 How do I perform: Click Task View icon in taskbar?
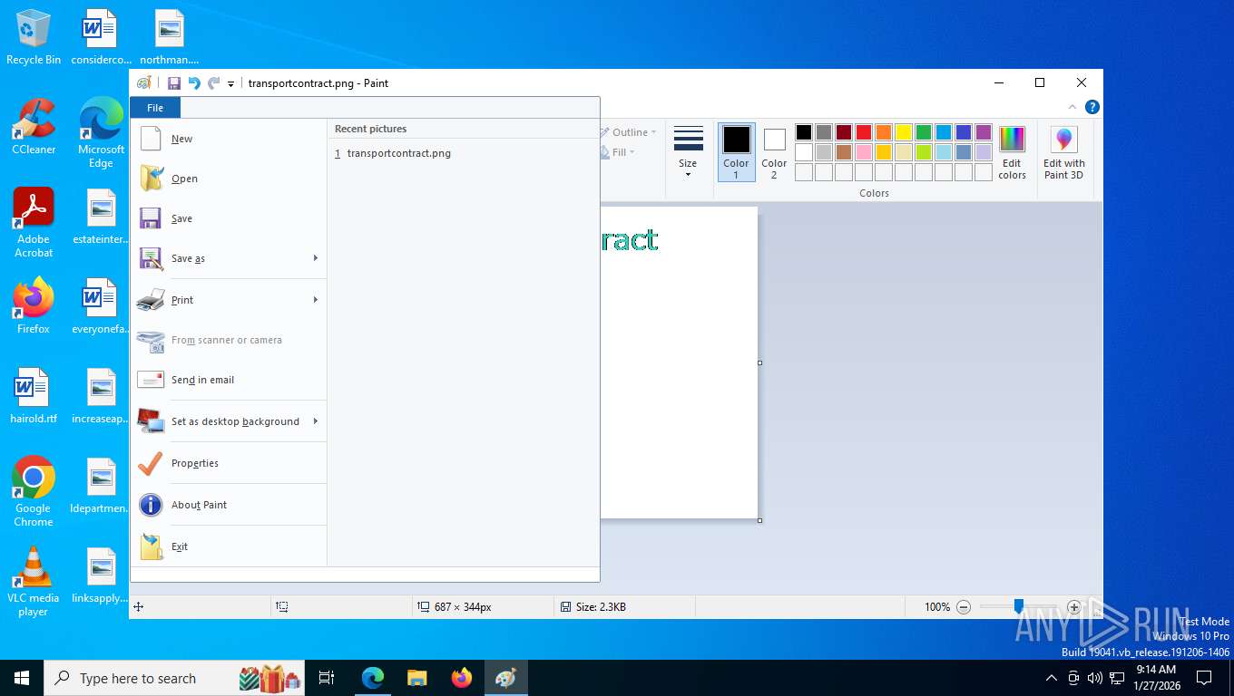(327, 678)
